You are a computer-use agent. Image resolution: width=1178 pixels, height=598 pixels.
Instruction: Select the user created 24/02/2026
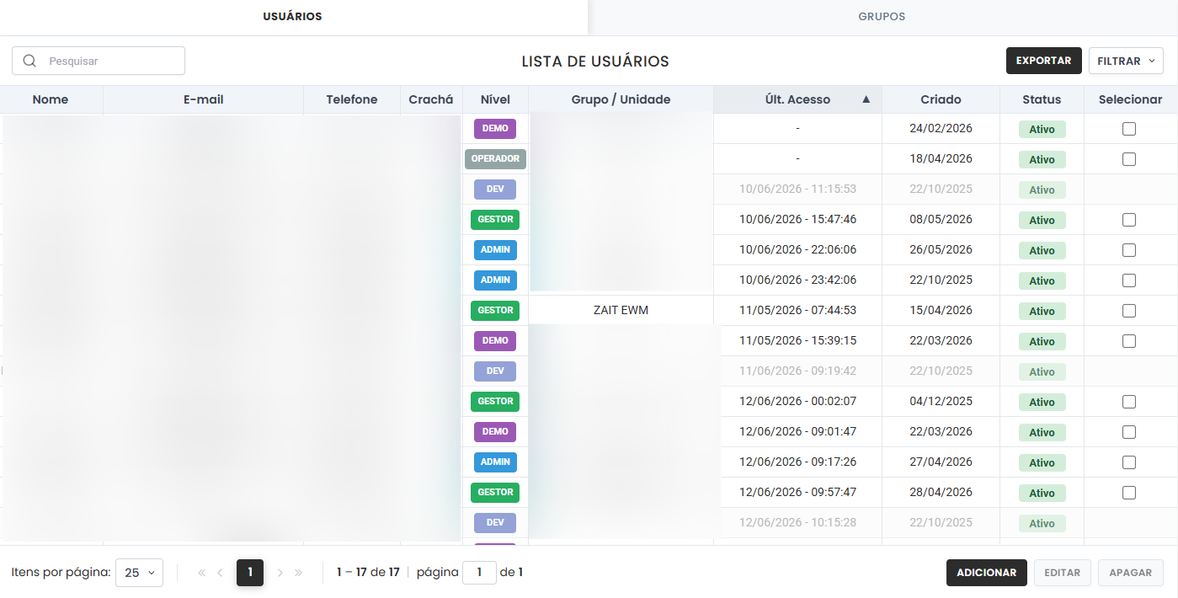[x=1129, y=129]
